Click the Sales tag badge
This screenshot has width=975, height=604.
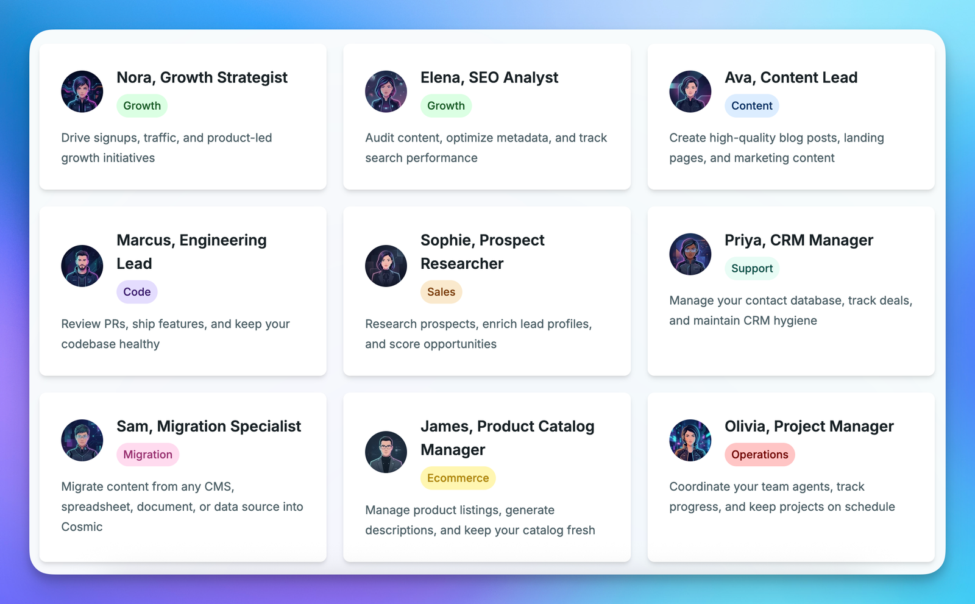coord(441,292)
